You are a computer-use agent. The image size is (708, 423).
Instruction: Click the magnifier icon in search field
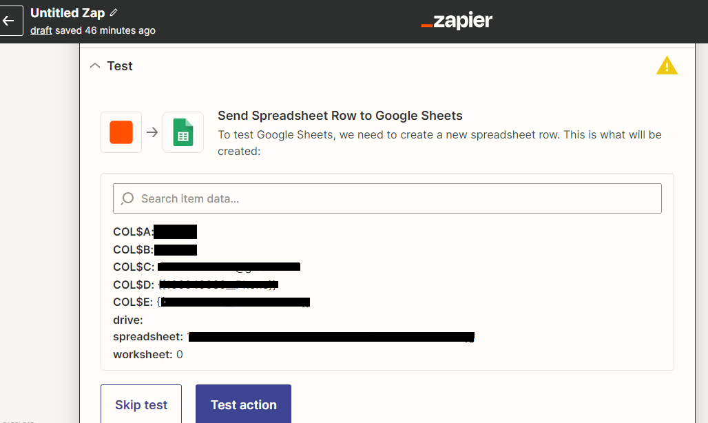(x=128, y=198)
